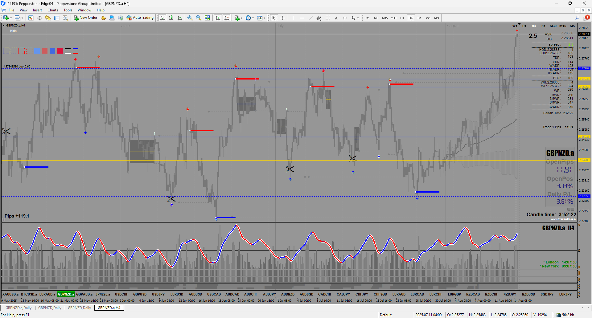Choose the horizontal line tool
The width and height of the screenshot is (592, 318).
pyautogui.click(x=302, y=18)
